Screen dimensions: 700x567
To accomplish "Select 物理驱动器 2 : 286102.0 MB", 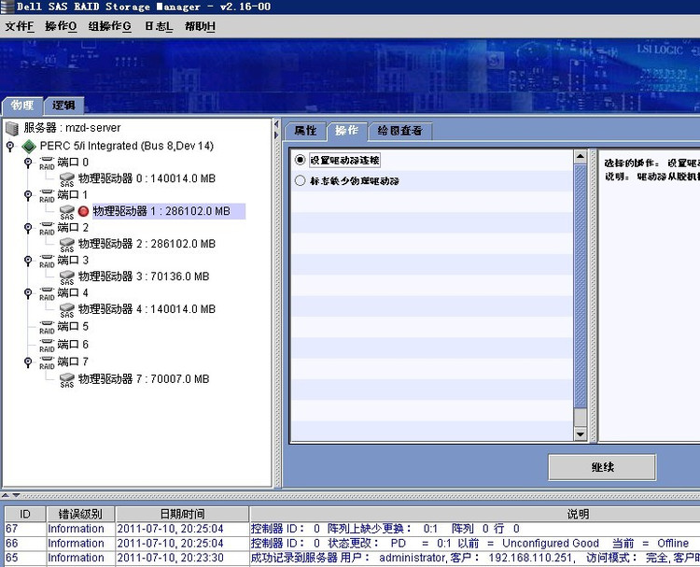I will [x=147, y=244].
